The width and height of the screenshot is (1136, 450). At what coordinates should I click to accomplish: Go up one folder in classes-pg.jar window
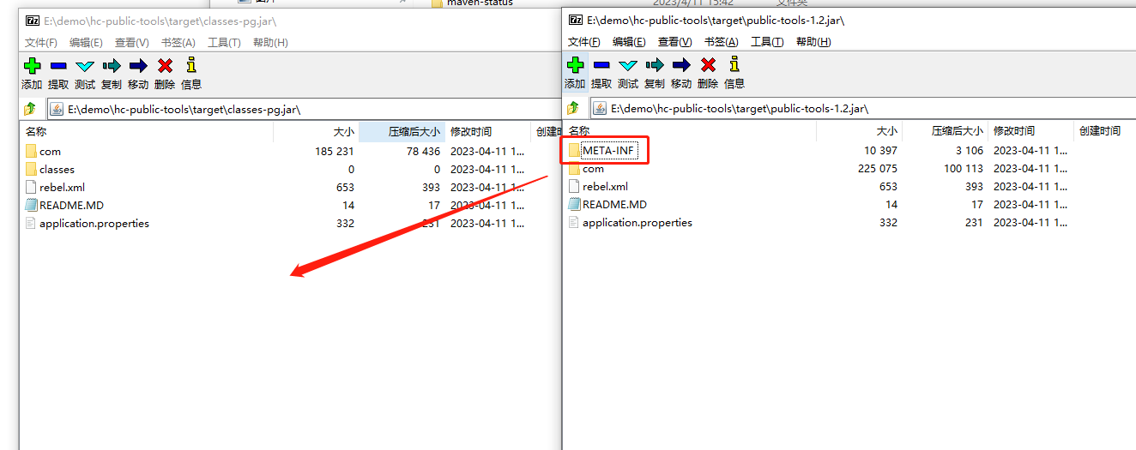tap(30, 109)
